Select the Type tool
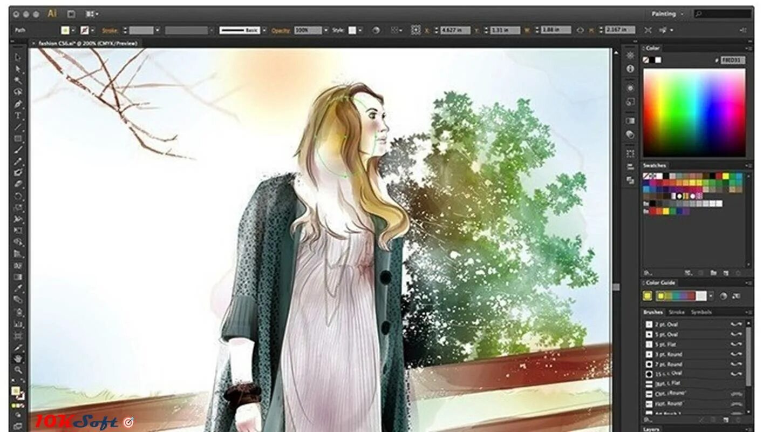This screenshot has height=432, width=763. [x=18, y=116]
